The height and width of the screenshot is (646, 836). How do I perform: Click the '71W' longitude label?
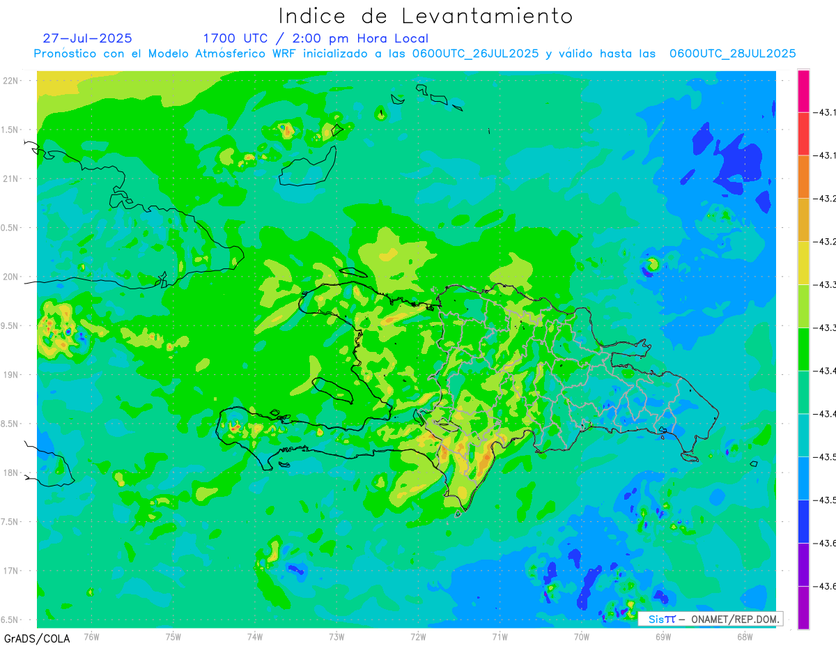[500, 636]
